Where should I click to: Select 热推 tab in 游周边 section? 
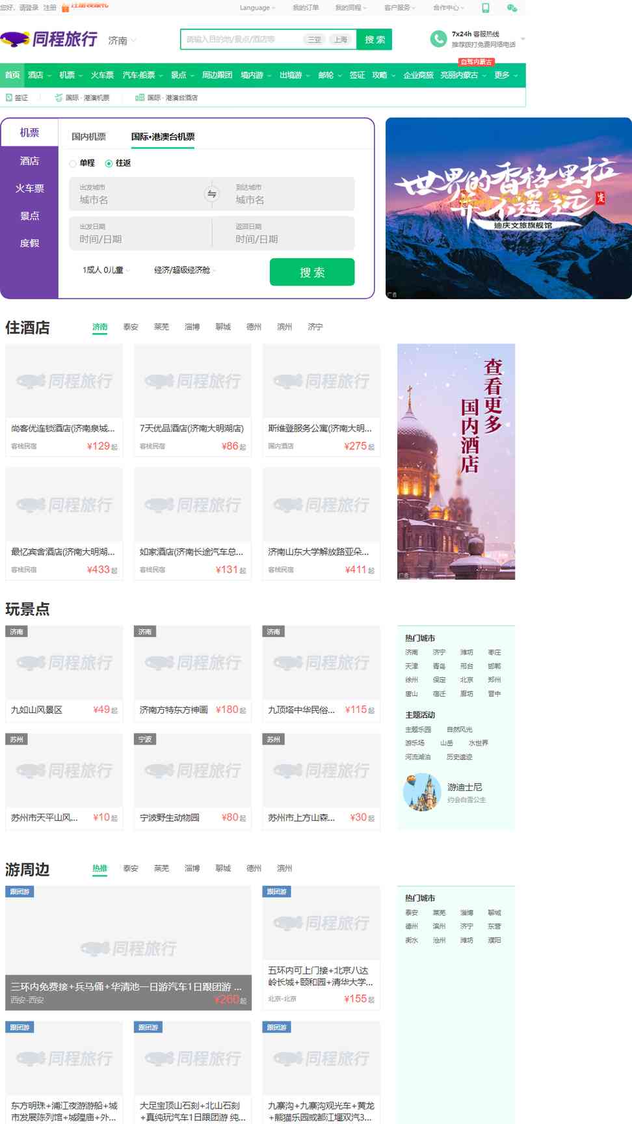[x=99, y=868]
